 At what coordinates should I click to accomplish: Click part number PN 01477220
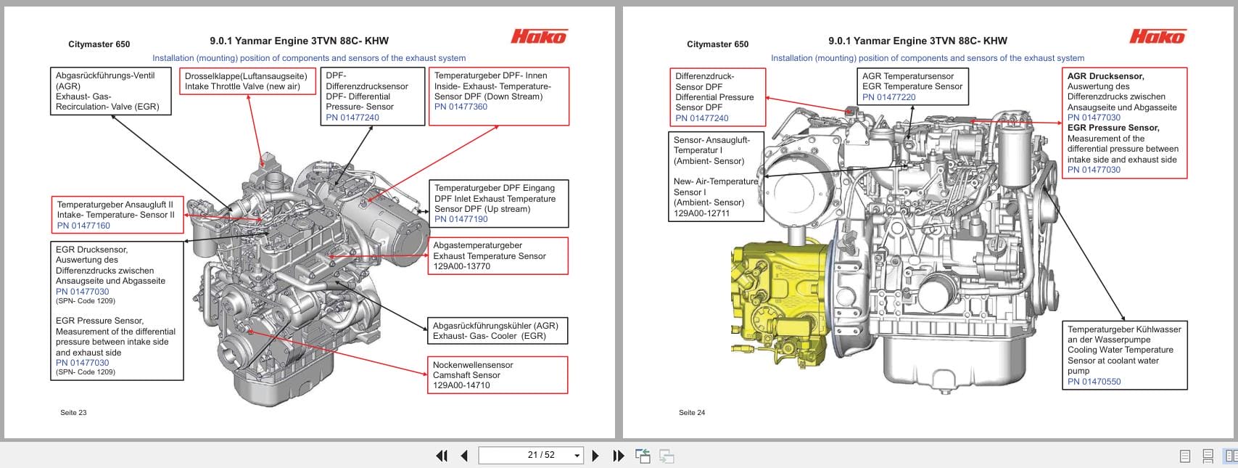pyautogui.click(x=889, y=97)
